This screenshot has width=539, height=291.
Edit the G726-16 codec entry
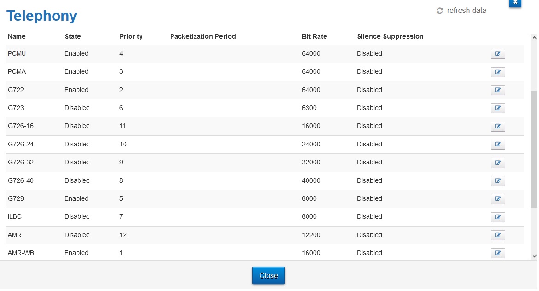[x=498, y=126]
